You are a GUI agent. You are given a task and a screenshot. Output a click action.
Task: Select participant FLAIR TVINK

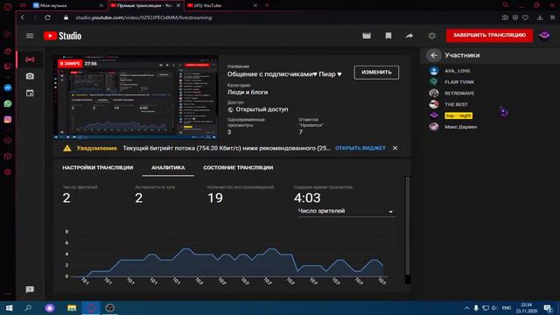tap(459, 82)
